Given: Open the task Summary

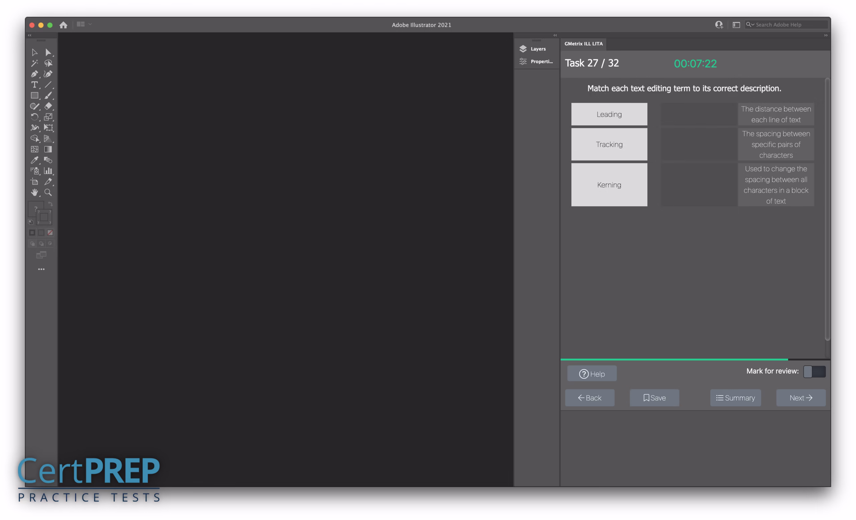Looking at the screenshot, I should tap(735, 398).
